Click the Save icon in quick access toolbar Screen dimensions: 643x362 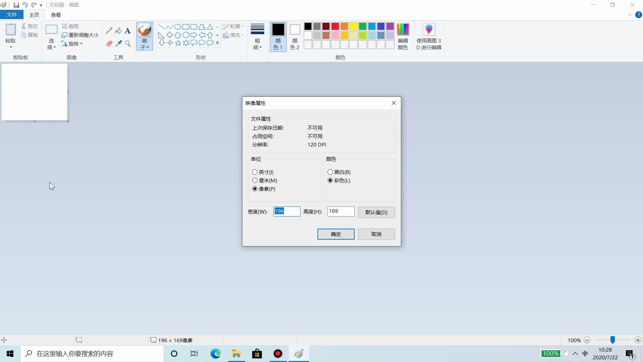click(16, 5)
